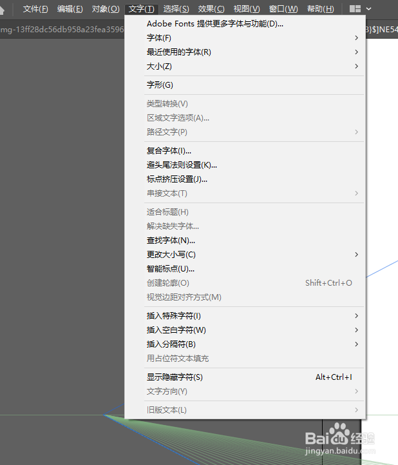Expand the arrange documents dropdown arrow

click(368, 9)
